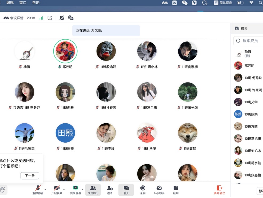This screenshot has height=198, width=263.
Task: Select 11班殷逸轩 participant avatar
Action: (106, 51)
